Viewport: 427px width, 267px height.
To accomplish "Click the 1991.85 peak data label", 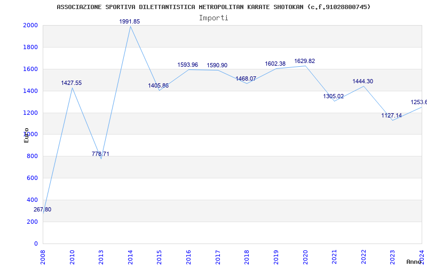I will tap(130, 21).
